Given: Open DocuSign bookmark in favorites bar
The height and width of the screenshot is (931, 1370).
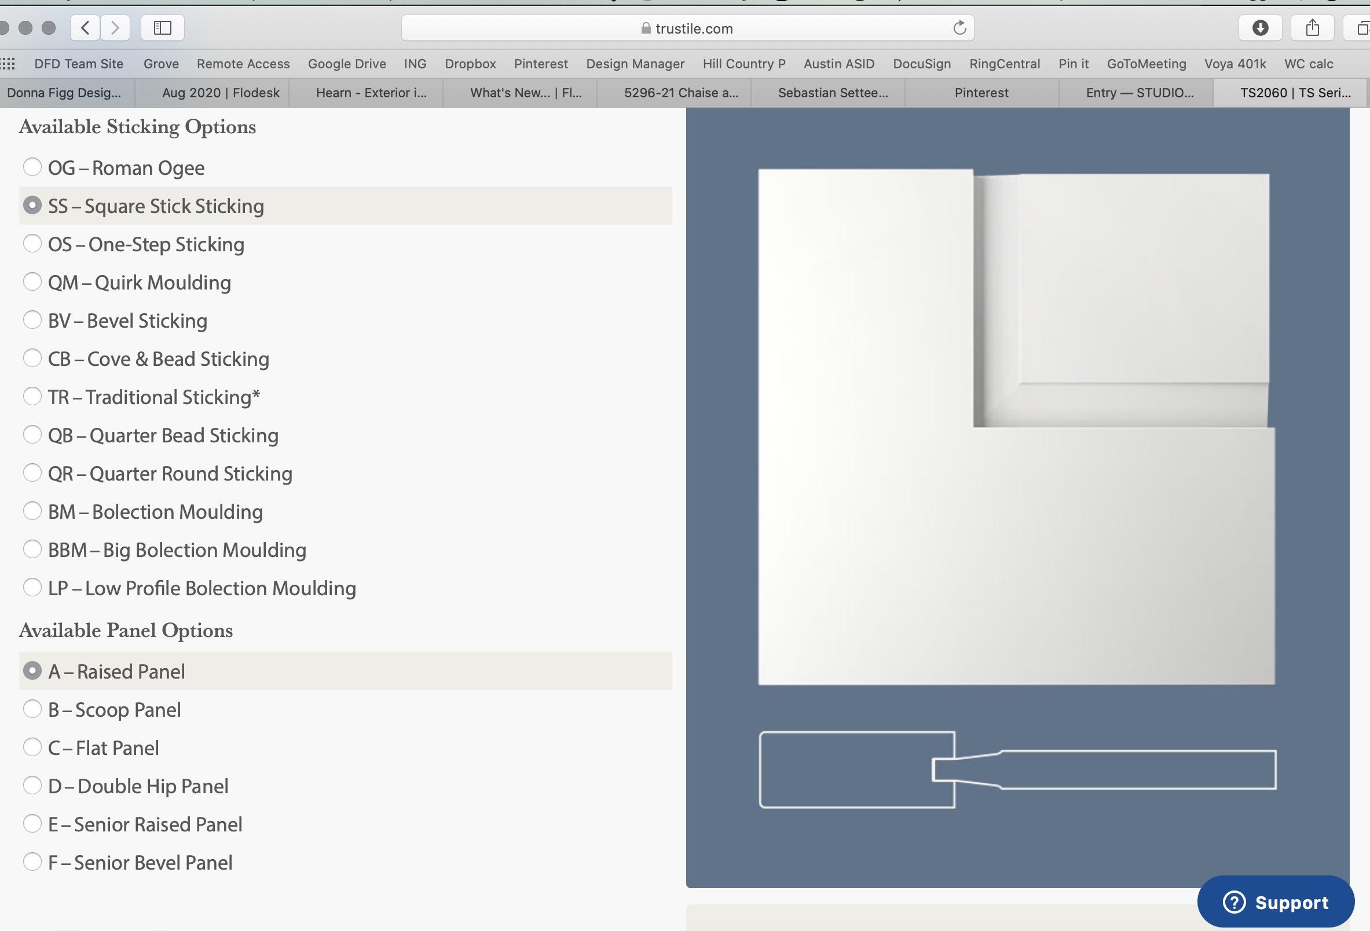Looking at the screenshot, I should (921, 64).
